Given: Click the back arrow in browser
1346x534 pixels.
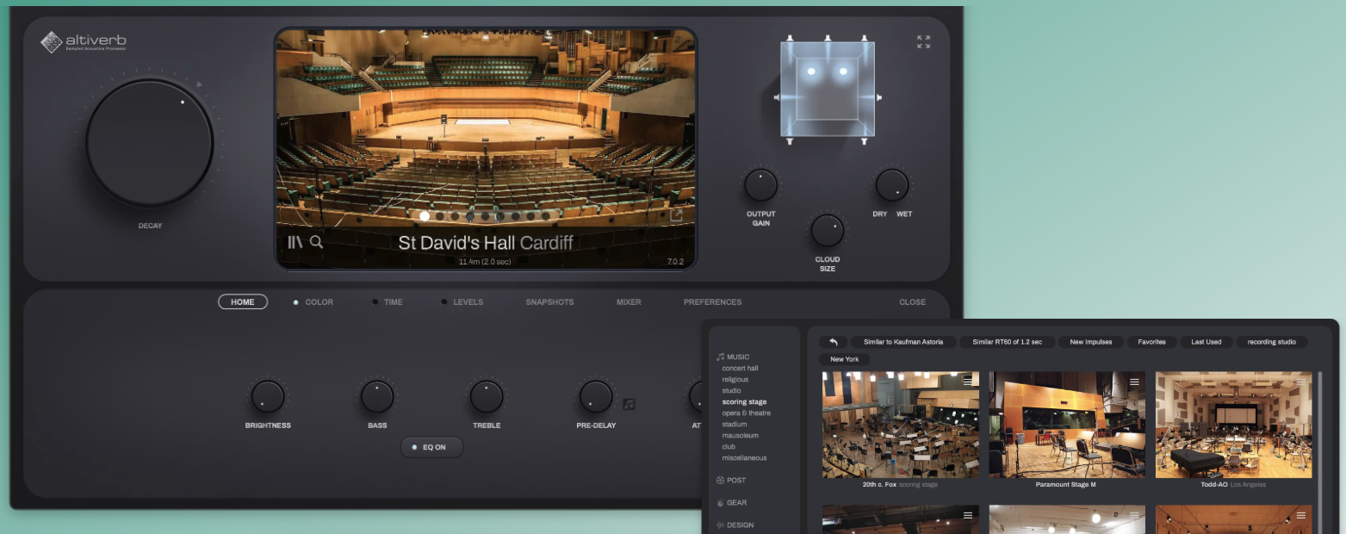Looking at the screenshot, I should [x=833, y=342].
